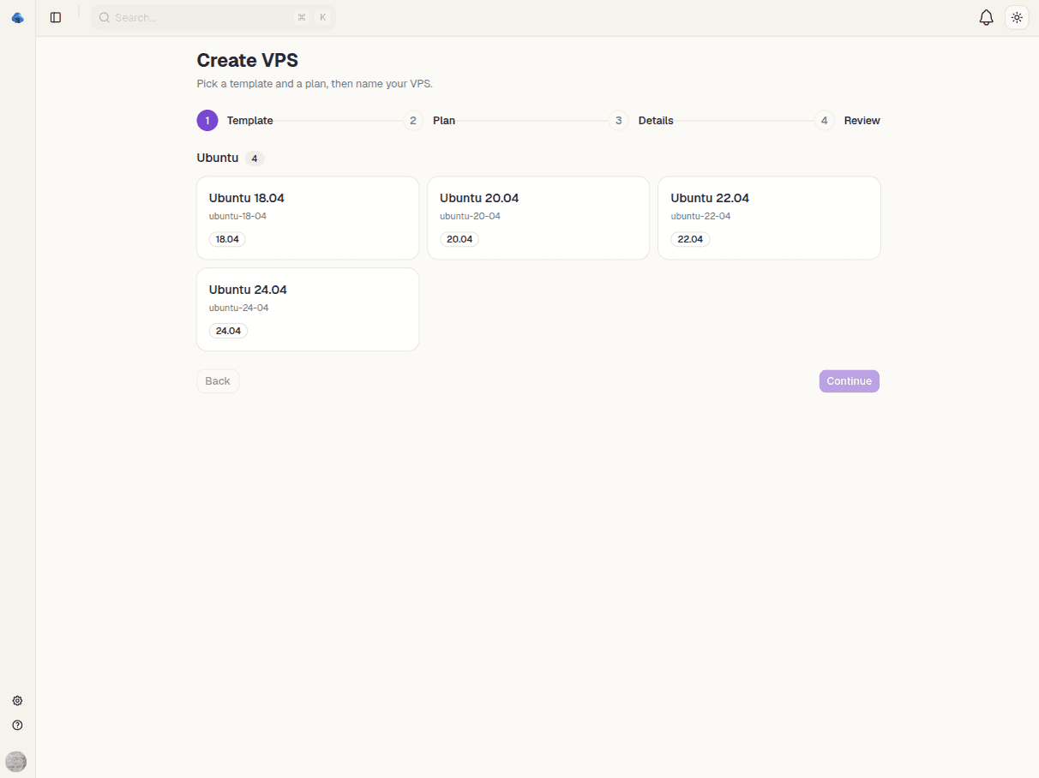Click the 18.04 version badge
The image size is (1039, 778).
pos(227,239)
